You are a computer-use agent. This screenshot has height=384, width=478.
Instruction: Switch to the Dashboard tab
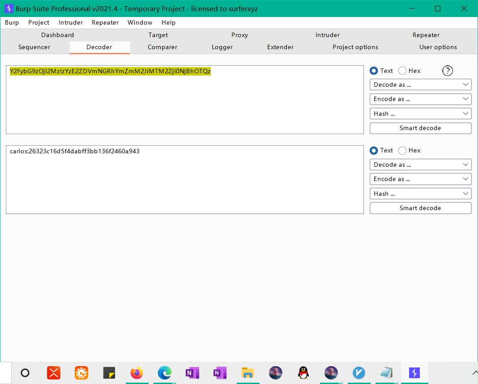tap(58, 35)
